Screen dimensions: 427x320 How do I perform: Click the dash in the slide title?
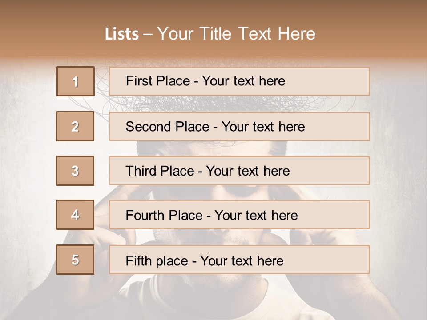(x=148, y=34)
